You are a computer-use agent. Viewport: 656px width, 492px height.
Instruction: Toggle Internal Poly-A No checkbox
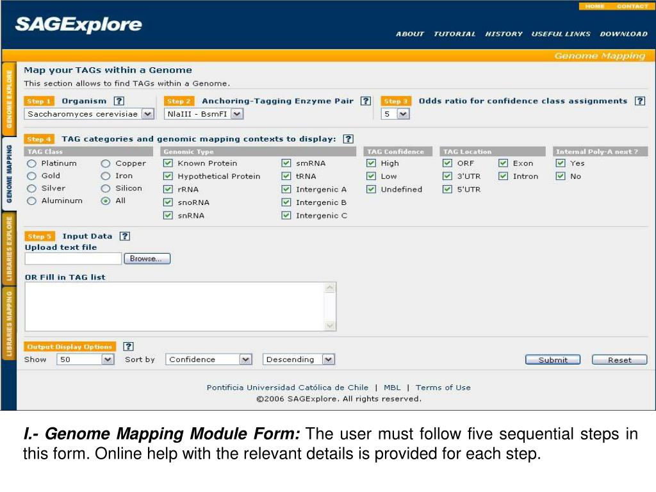(x=561, y=176)
